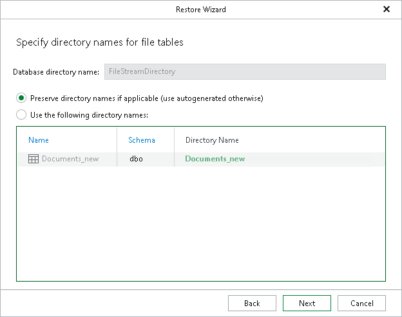Click divider between Schema and Directory Name columns
Screen dimensions: 402x317
point(174,140)
